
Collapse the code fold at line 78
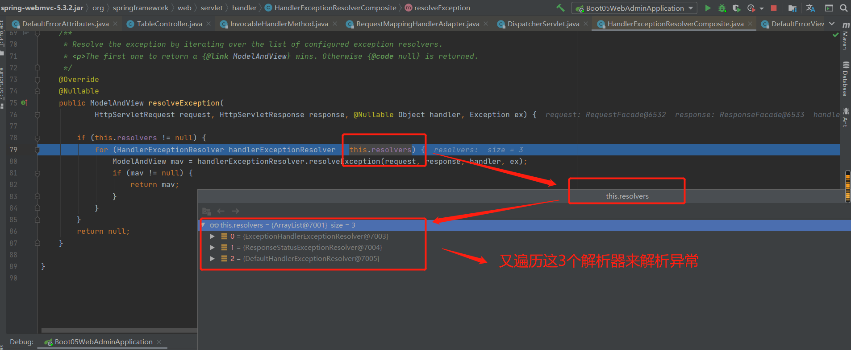click(38, 138)
